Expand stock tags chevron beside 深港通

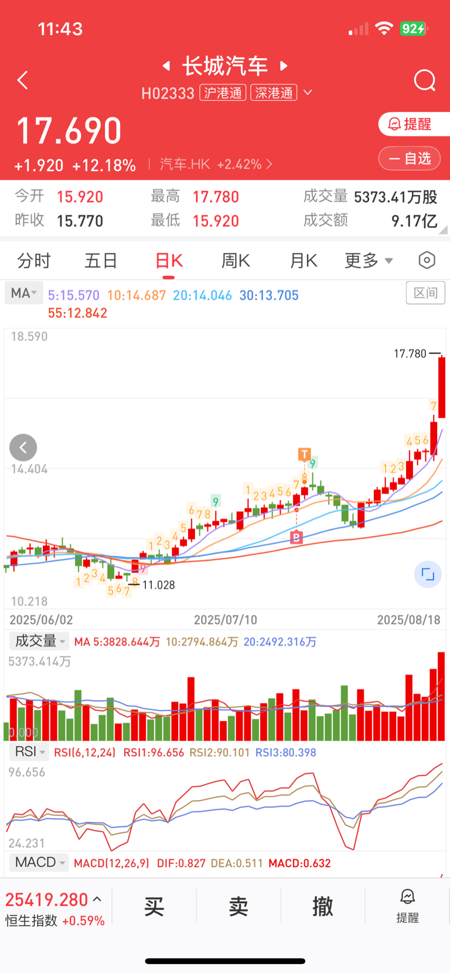(x=308, y=93)
